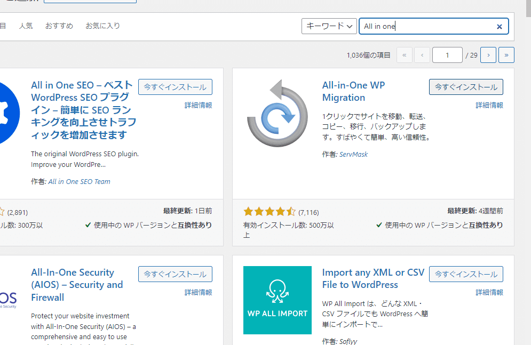Image resolution: width=531 pixels, height=345 pixels.
Task: Open 詳細情報 for Import any XML or CSV
Action: pyautogui.click(x=489, y=292)
